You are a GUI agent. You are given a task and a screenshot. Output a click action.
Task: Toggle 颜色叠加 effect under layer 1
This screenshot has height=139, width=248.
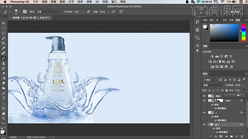(x=215, y=120)
